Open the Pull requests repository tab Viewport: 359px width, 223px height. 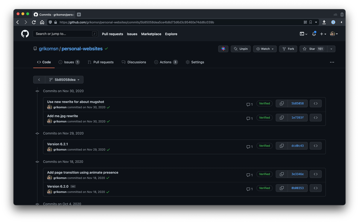pos(101,62)
